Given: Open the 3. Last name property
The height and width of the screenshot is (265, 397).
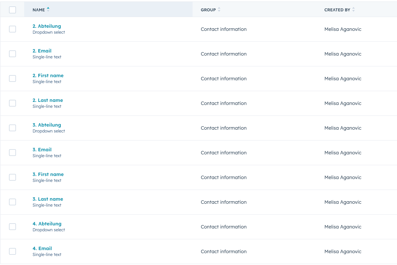Looking at the screenshot, I should [48, 199].
